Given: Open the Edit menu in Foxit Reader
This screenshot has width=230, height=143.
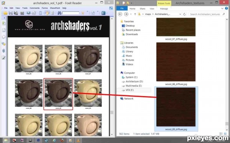Looking at the screenshot, I should tap(11, 8).
